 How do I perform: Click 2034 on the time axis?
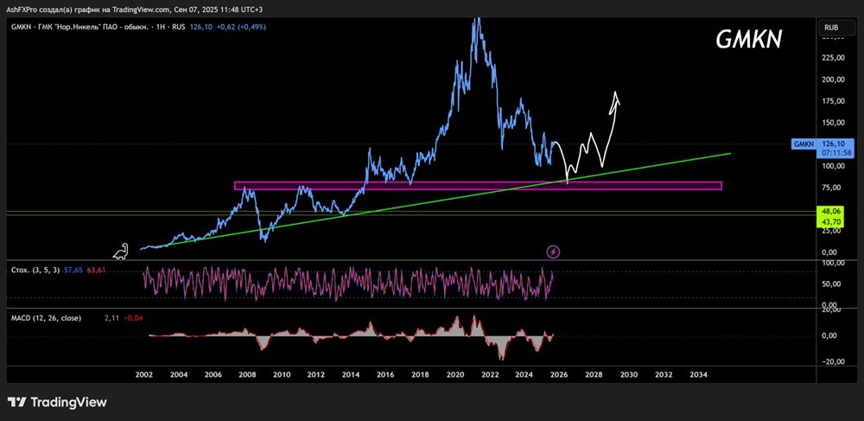click(697, 374)
